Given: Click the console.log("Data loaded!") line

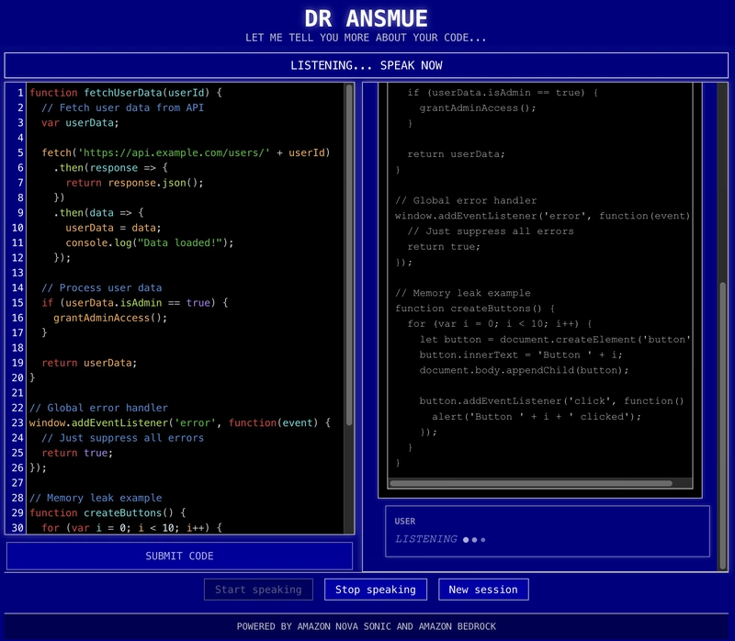Looking at the screenshot, I should click(x=150, y=242).
